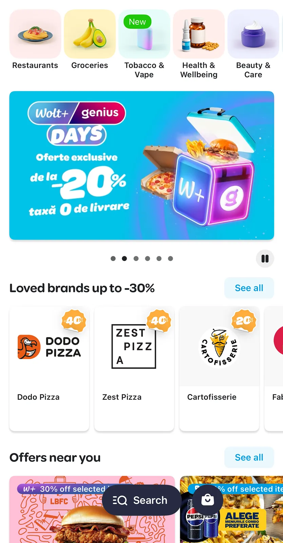Open the shopping bag cart icon
The width and height of the screenshot is (283, 543).
tap(208, 500)
